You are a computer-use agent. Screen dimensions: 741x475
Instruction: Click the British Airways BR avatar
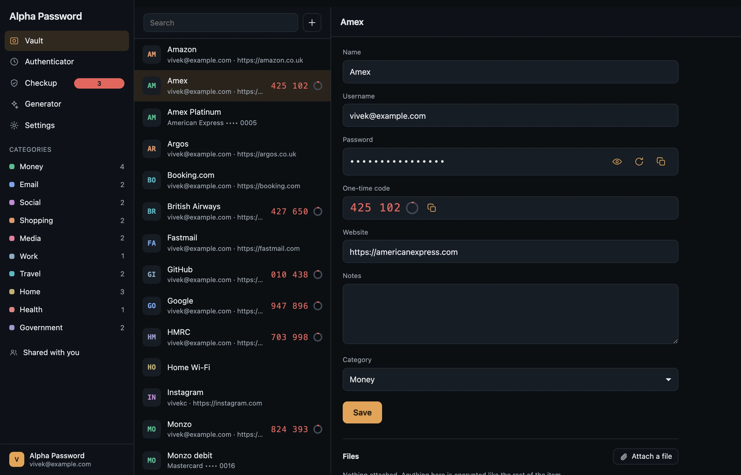click(152, 211)
